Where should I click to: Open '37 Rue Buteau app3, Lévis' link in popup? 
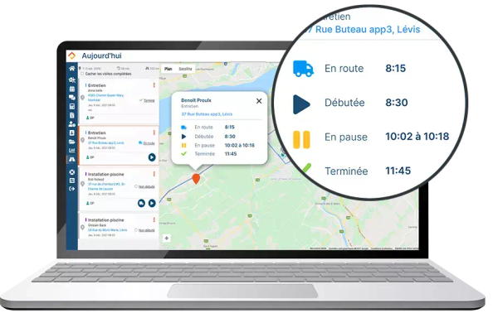point(207,114)
